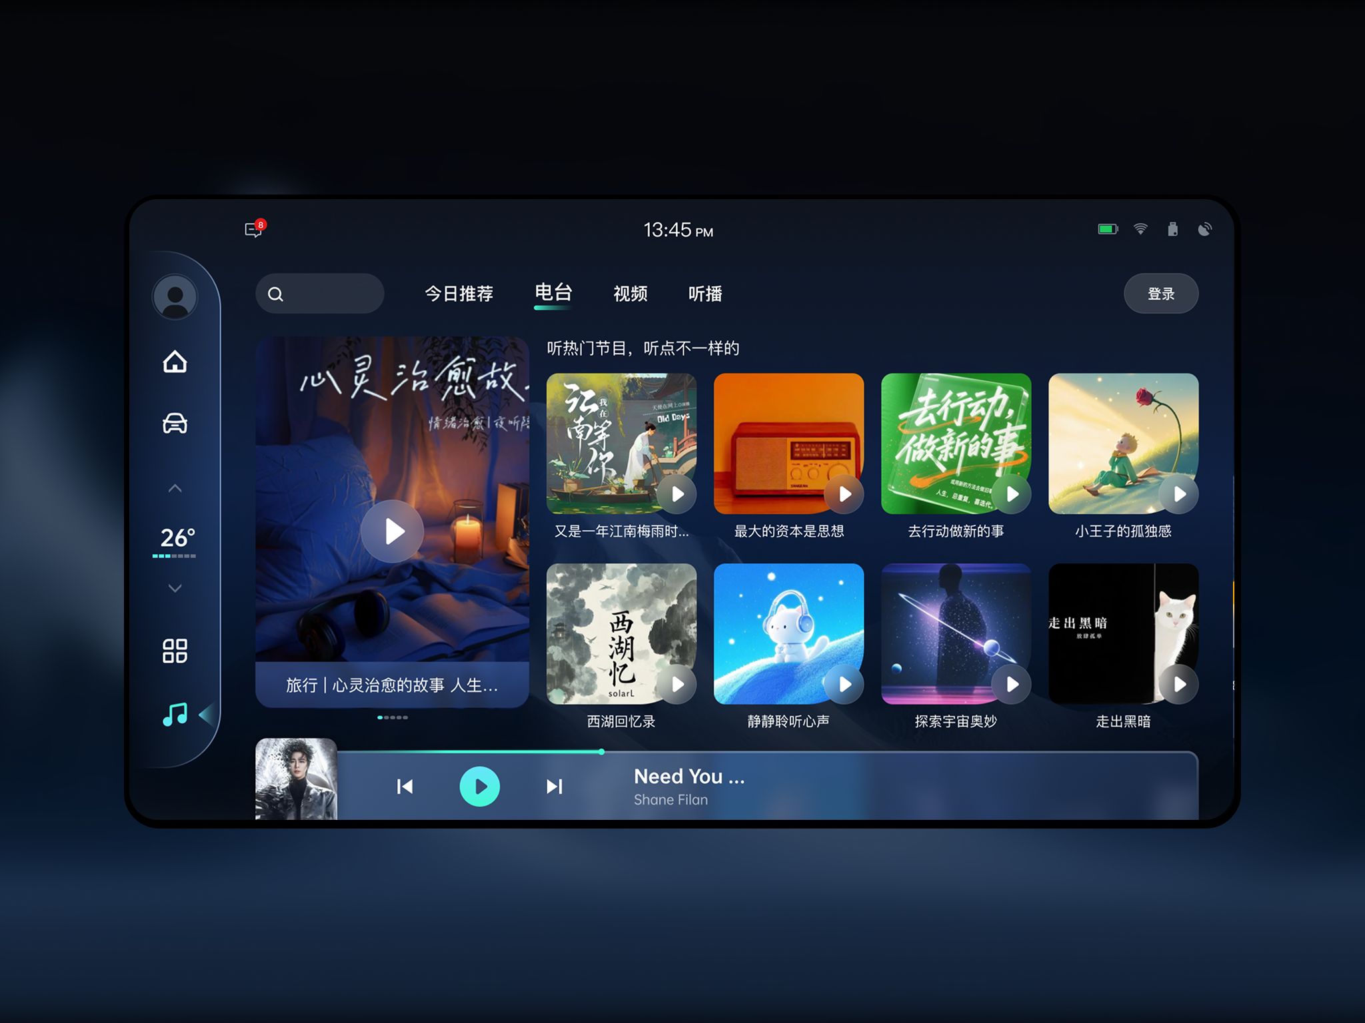Screen dimensions: 1365x1023
Task: Open the car settings sidebar icon
Action: coord(175,424)
